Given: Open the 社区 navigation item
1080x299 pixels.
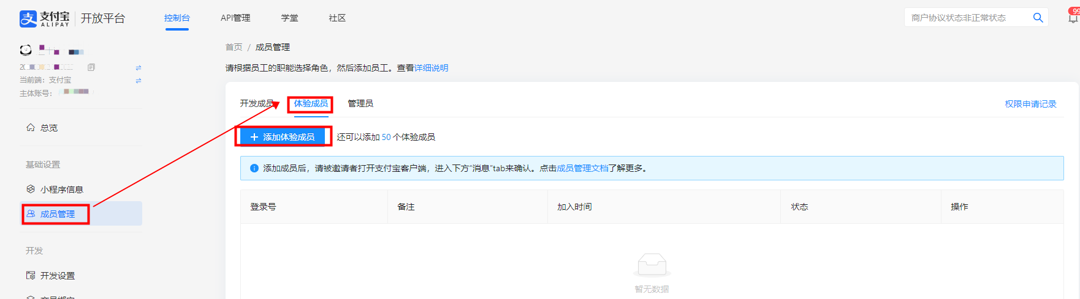Looking at the screenshot, I should 337,18.
